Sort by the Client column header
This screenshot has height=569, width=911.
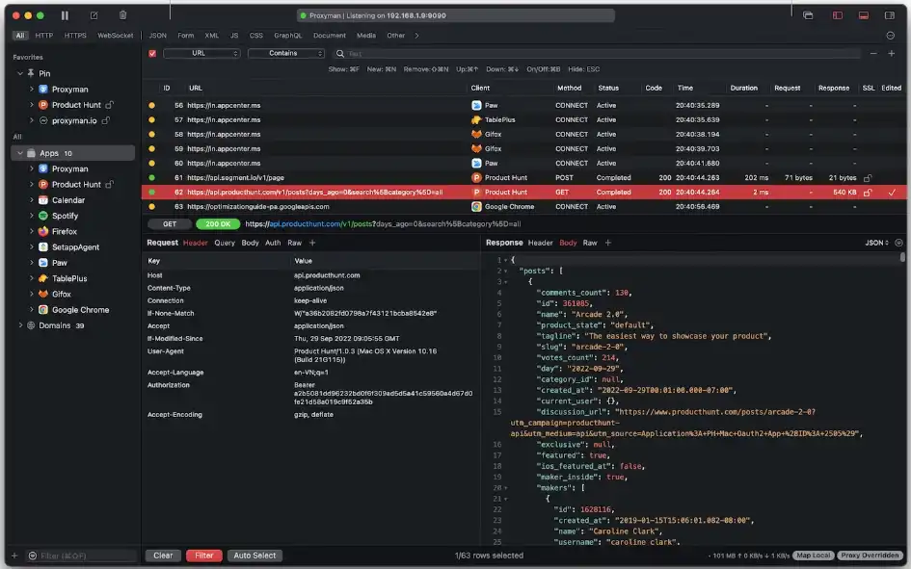click(480, 89)
